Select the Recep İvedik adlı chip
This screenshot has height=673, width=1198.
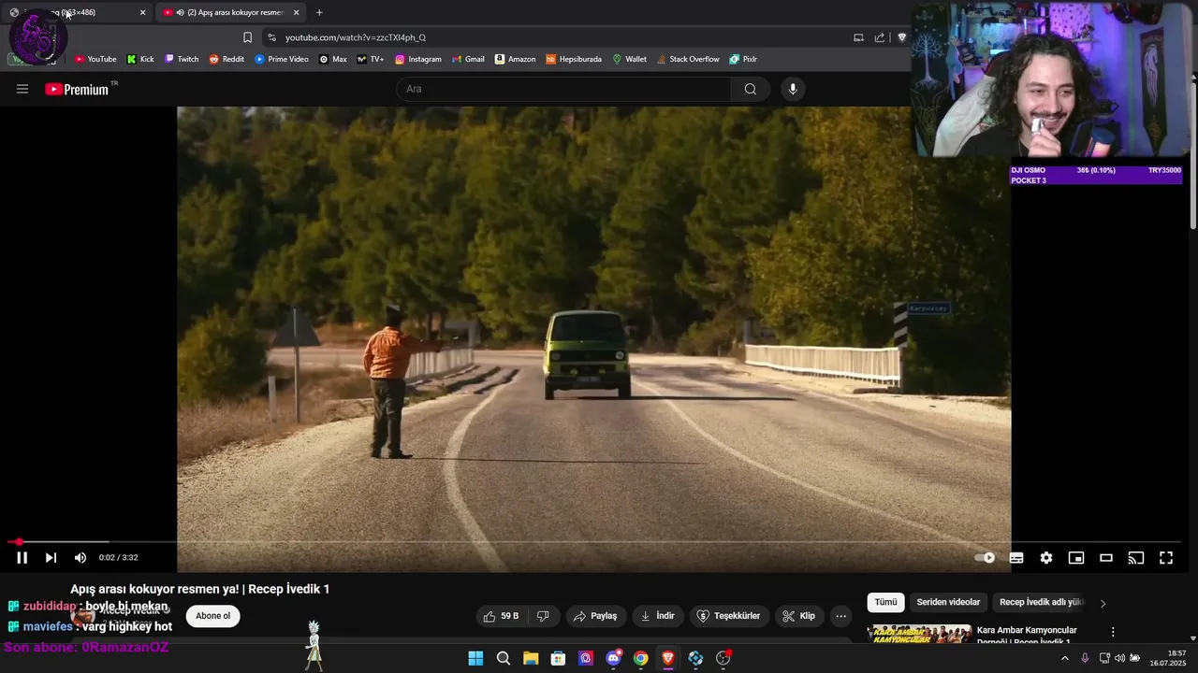[1042, 602]
